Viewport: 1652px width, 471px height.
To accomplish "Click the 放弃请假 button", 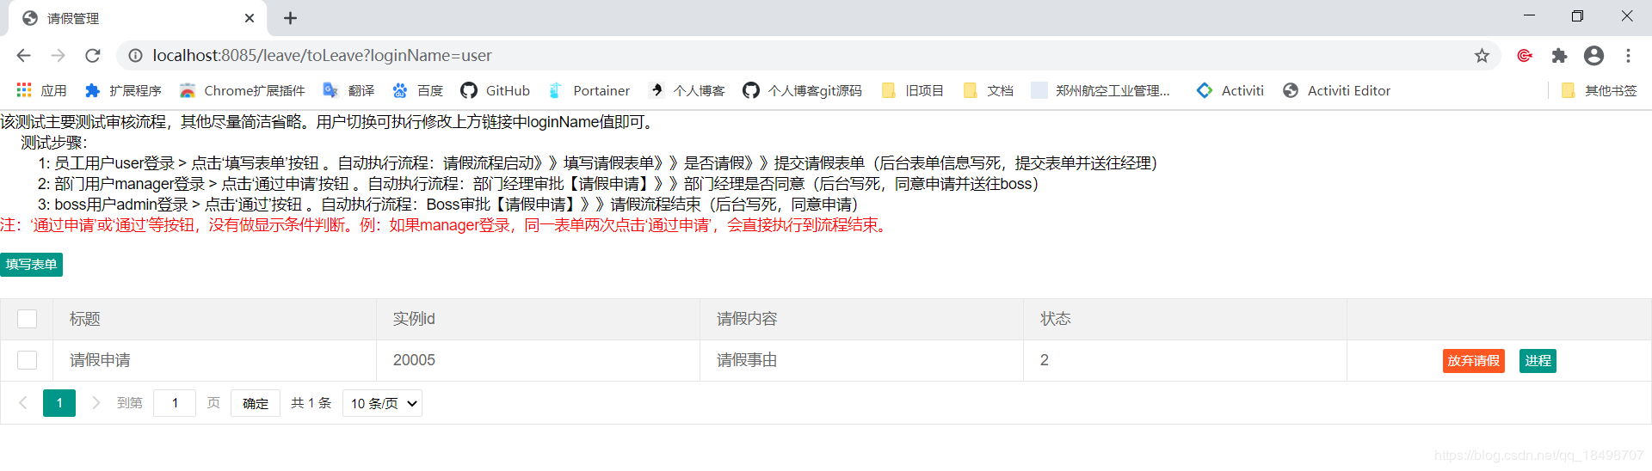I will click(1474, 361).
